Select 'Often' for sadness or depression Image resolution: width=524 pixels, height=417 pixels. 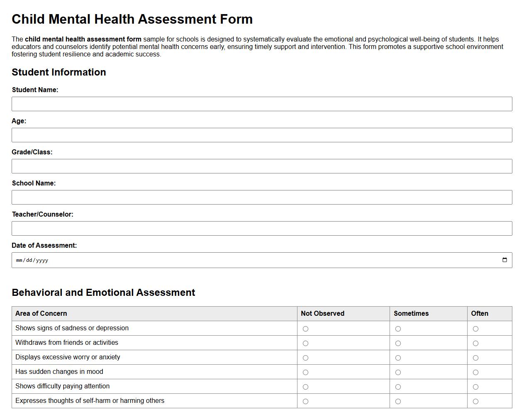coord(475,329)
